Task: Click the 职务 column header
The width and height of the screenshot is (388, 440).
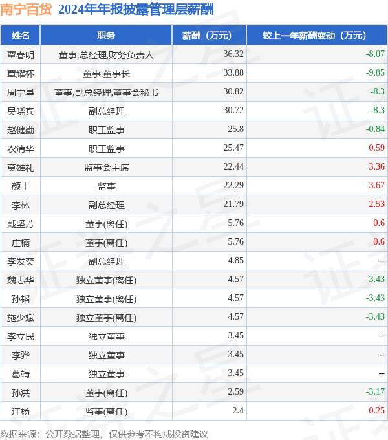Action: (106, 36)
